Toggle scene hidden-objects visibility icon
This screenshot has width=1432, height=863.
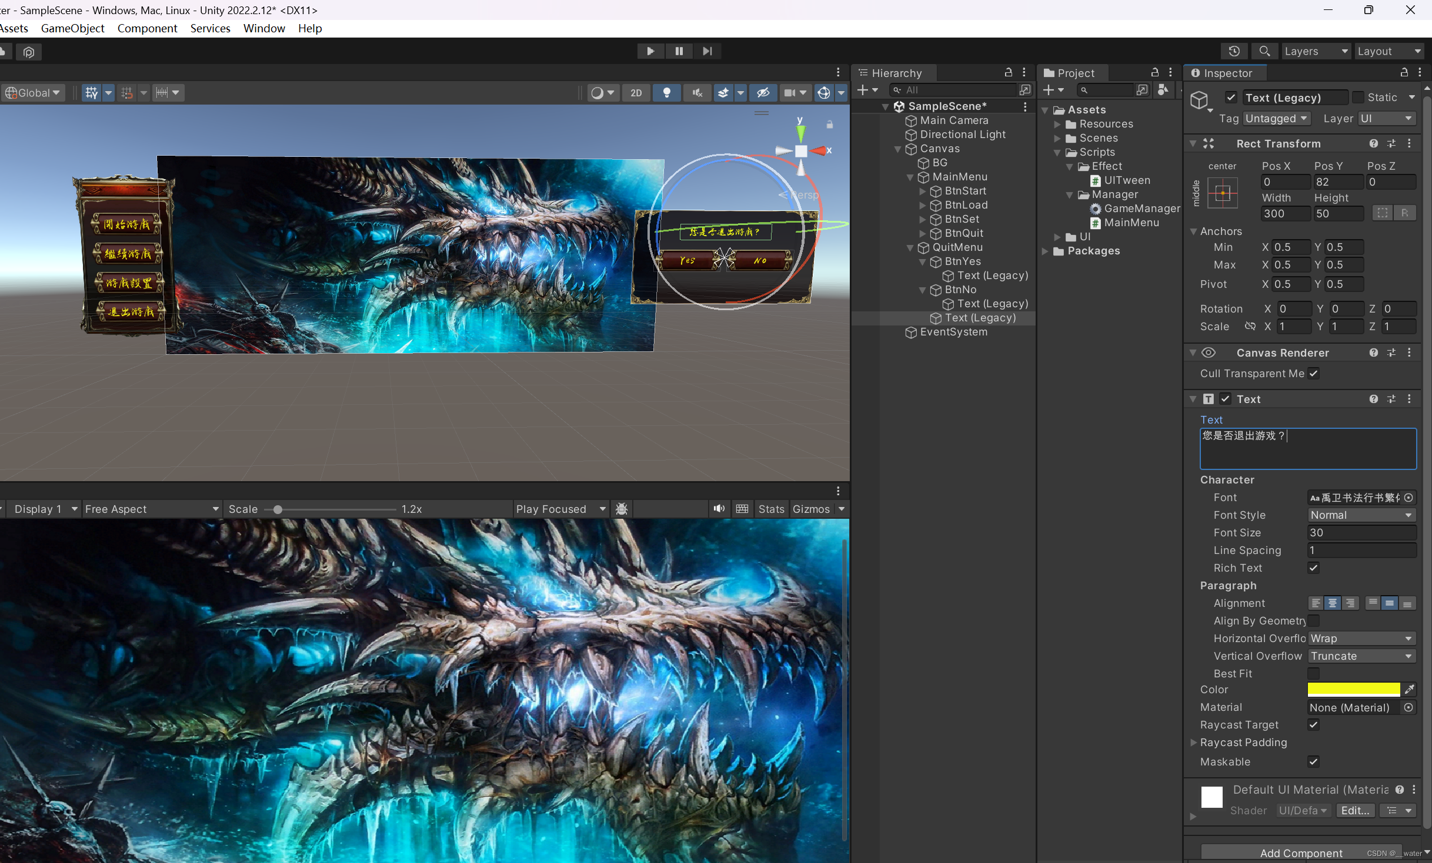tap(763, 93)
